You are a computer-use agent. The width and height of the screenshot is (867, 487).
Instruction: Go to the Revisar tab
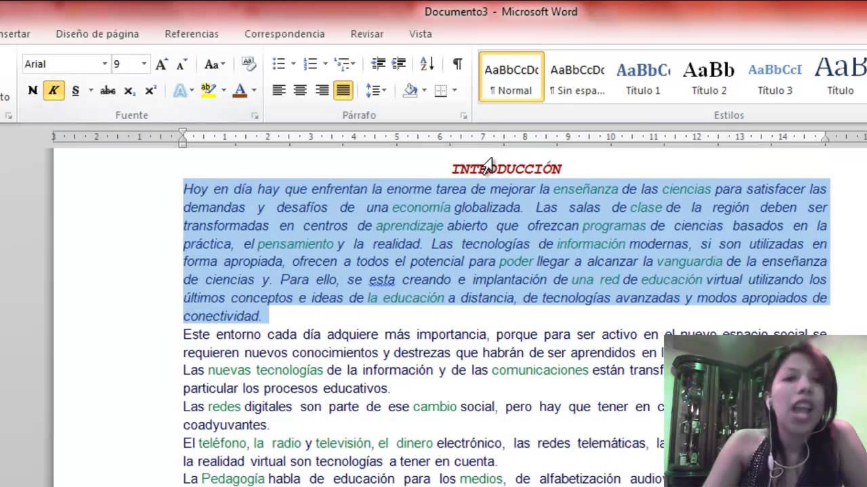pos(367,34)
